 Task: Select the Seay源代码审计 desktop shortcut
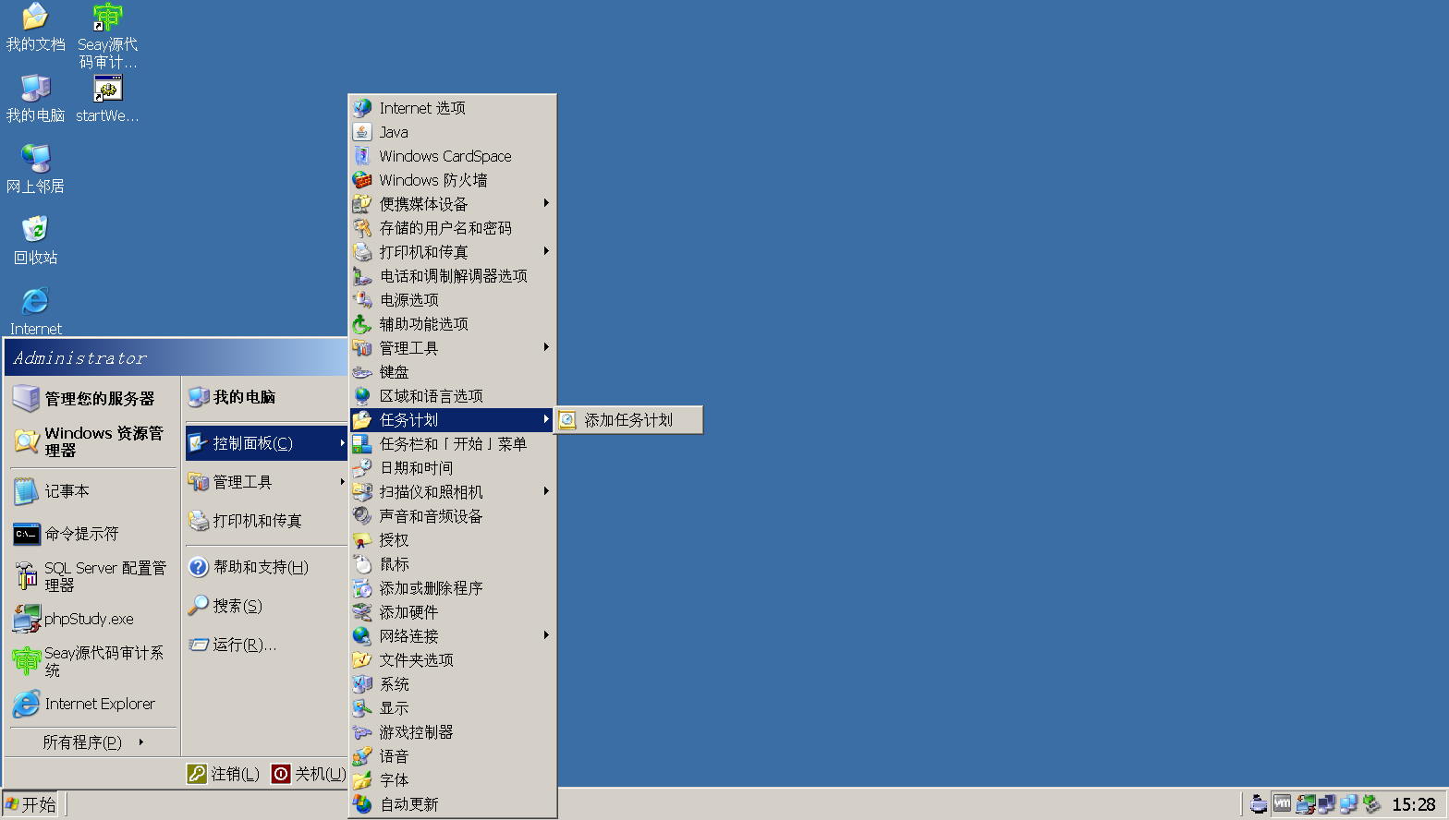107,36
